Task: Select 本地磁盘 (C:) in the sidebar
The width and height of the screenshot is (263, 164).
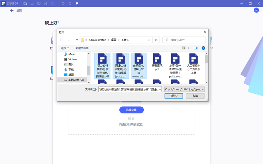Action: point(76,80)
